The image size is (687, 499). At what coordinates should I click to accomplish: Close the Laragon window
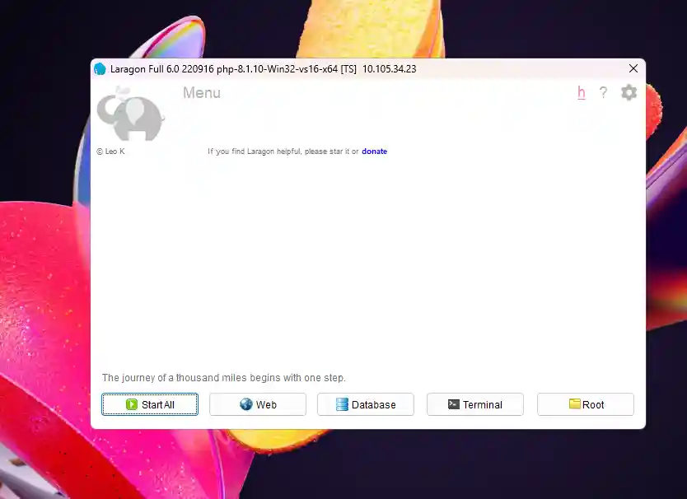(633, 68)
